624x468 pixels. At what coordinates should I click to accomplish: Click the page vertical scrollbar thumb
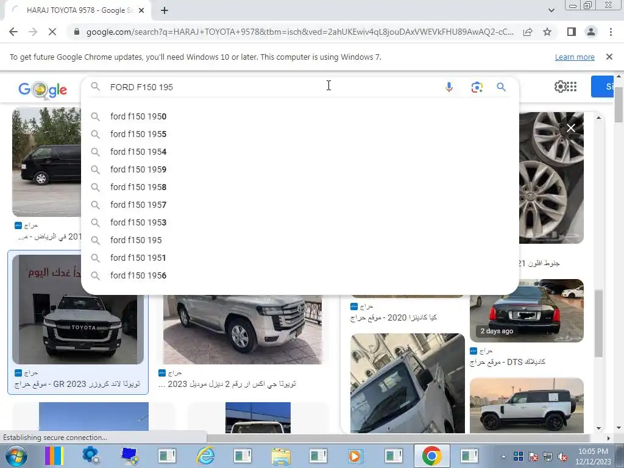tap(619, 104)
